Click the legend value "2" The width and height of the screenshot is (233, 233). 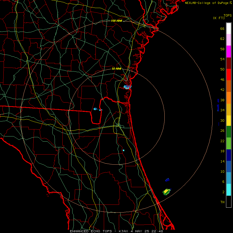pos(223,192)
